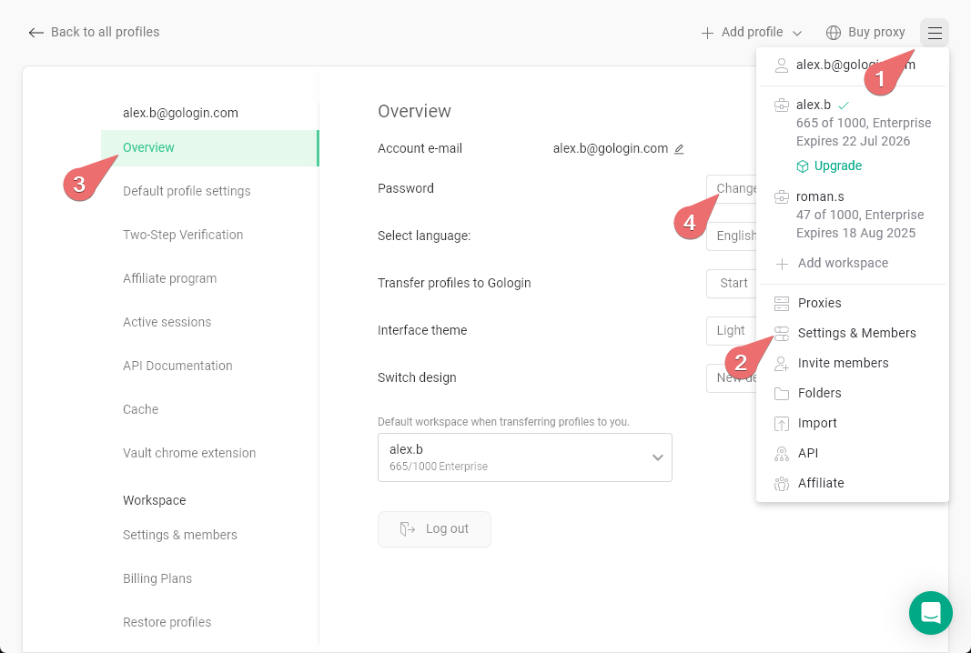The width and height of the screenshot is (971, 653).
Task: Open default workspace alex.b dropdown
Action: click(524, 457)
